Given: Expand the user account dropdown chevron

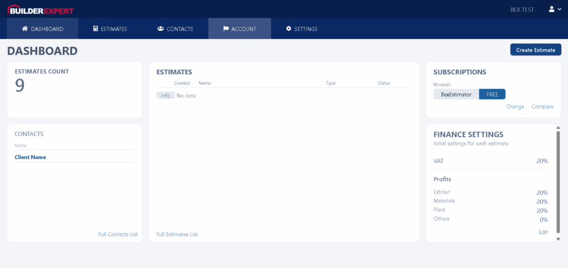Looking at the screenshot, I should pyautogui.click(x=560, y=9).
